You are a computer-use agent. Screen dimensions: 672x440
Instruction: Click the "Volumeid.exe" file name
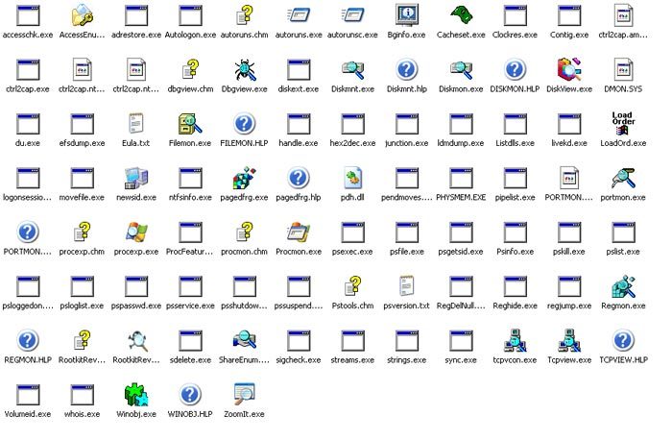click(x=28, y=414)
